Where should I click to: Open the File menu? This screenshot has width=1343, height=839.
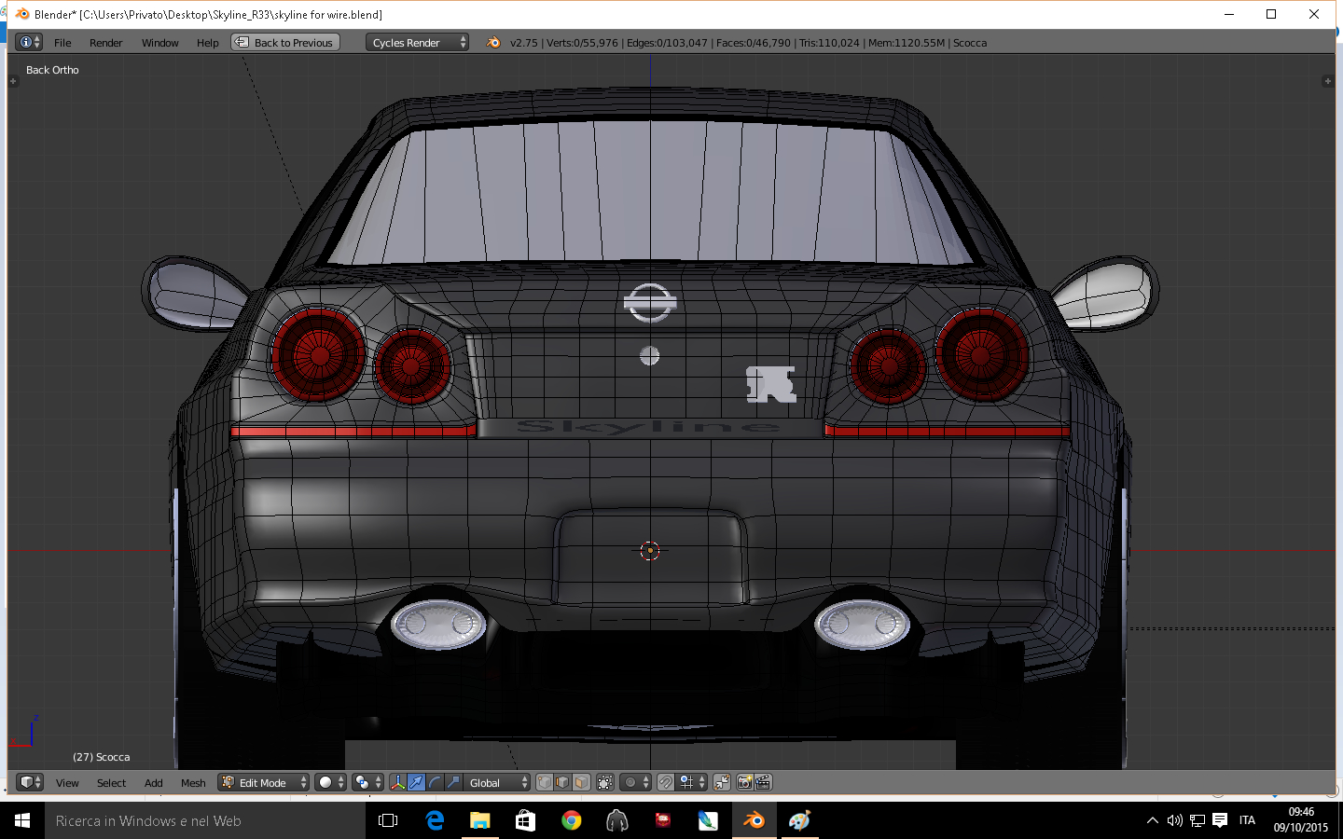(62, 43)
